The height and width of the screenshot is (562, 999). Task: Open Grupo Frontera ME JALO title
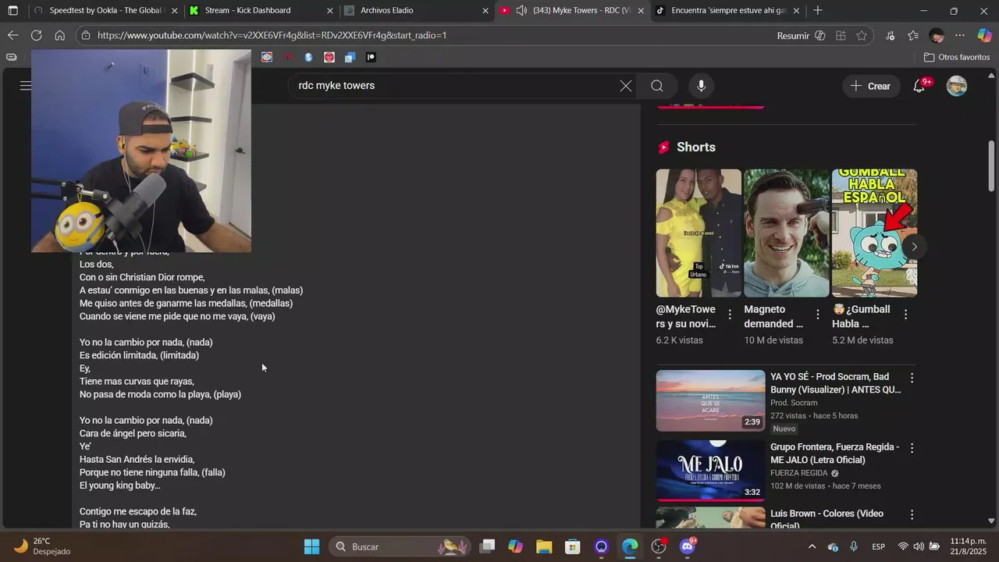[x=835, y=454]
